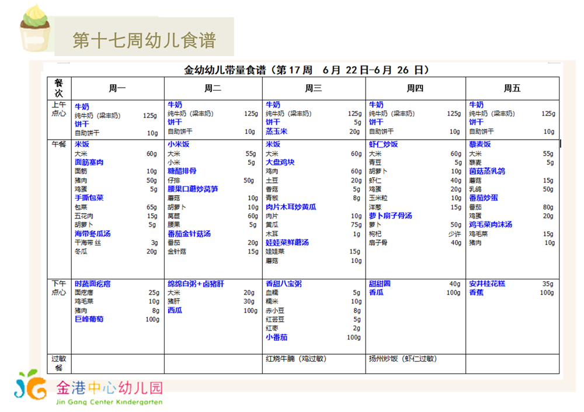
Task: Click the dish name 萝卜扇子骨汤
Action: (390, 216)
